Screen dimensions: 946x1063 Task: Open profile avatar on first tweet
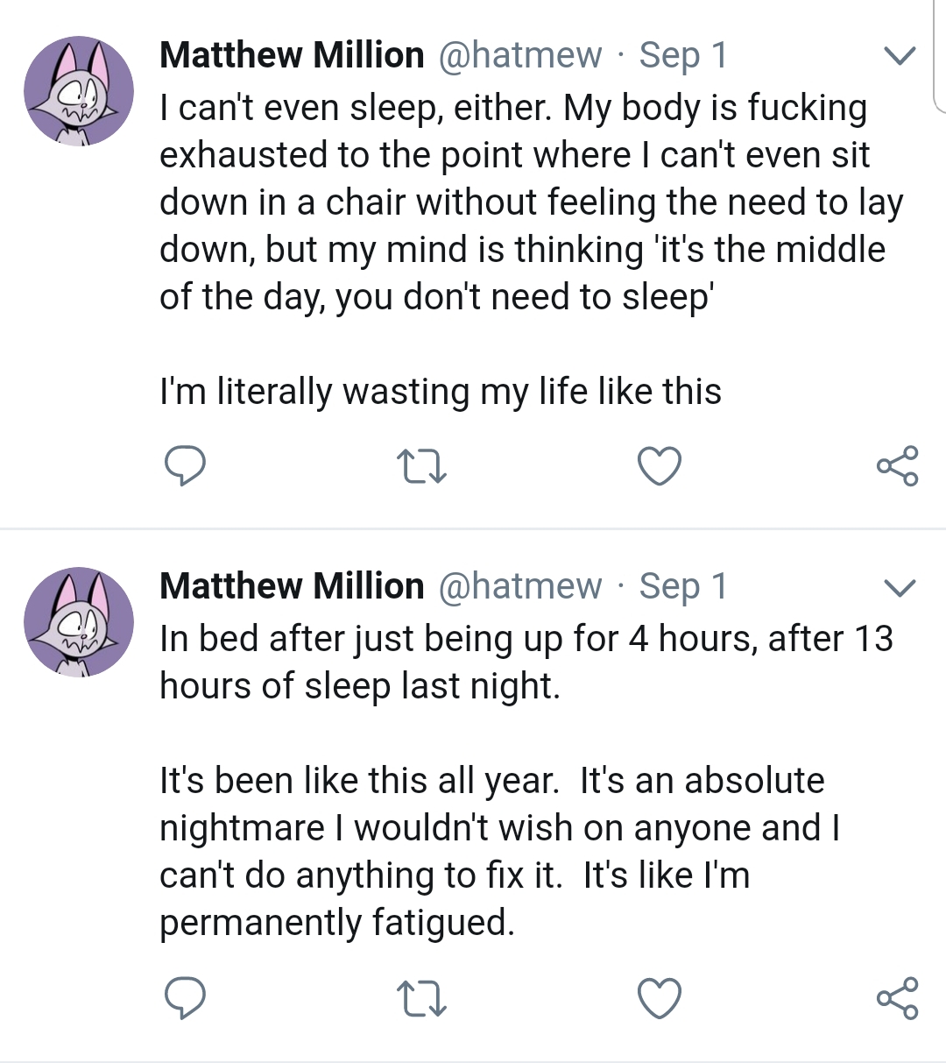(79, 91)
